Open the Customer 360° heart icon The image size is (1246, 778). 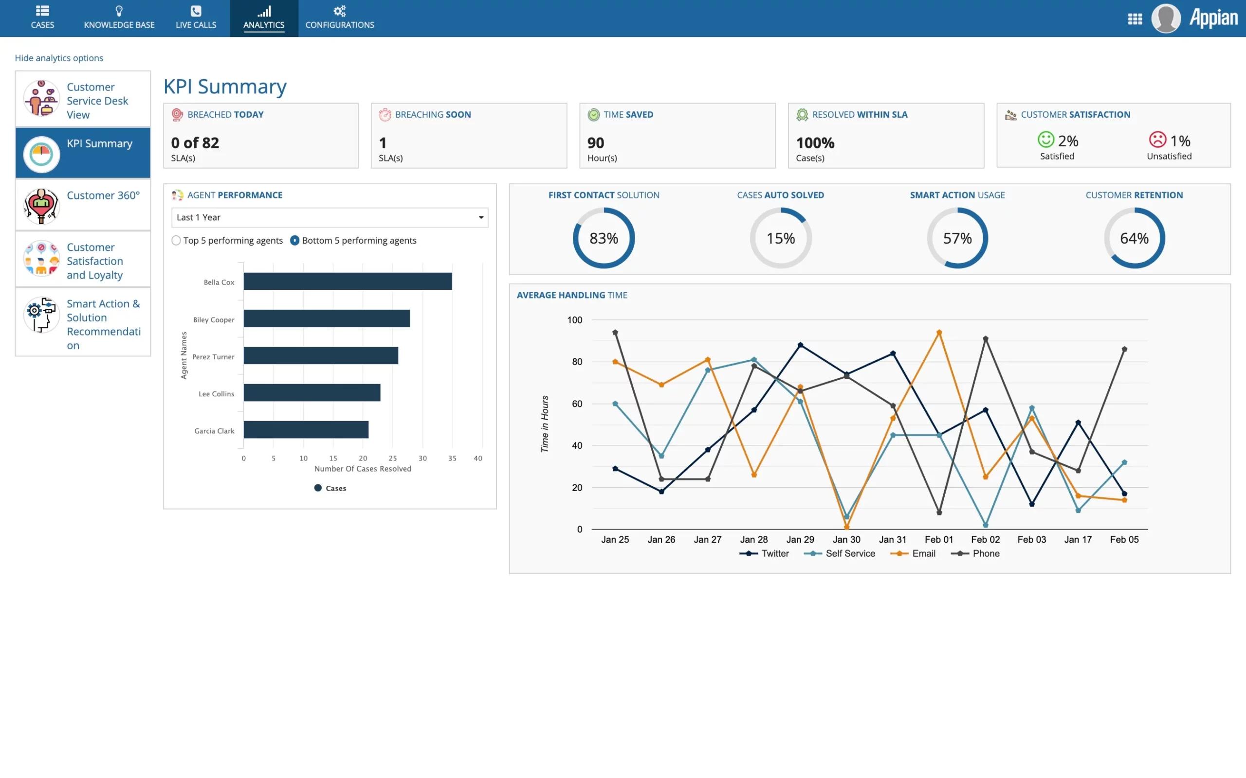41,206
